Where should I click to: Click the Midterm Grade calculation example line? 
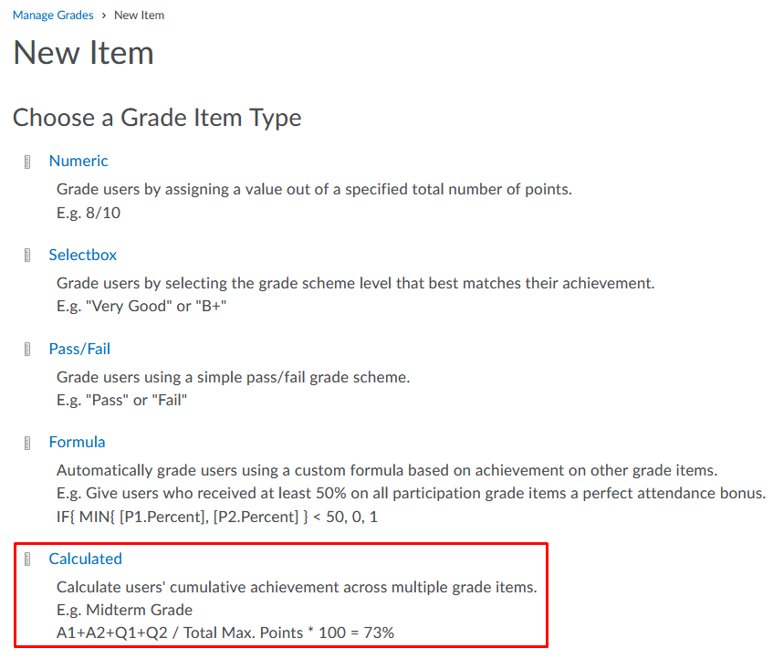(x=225, y=632)
